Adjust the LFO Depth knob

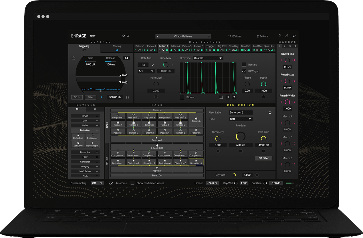(x=263, y=84)
